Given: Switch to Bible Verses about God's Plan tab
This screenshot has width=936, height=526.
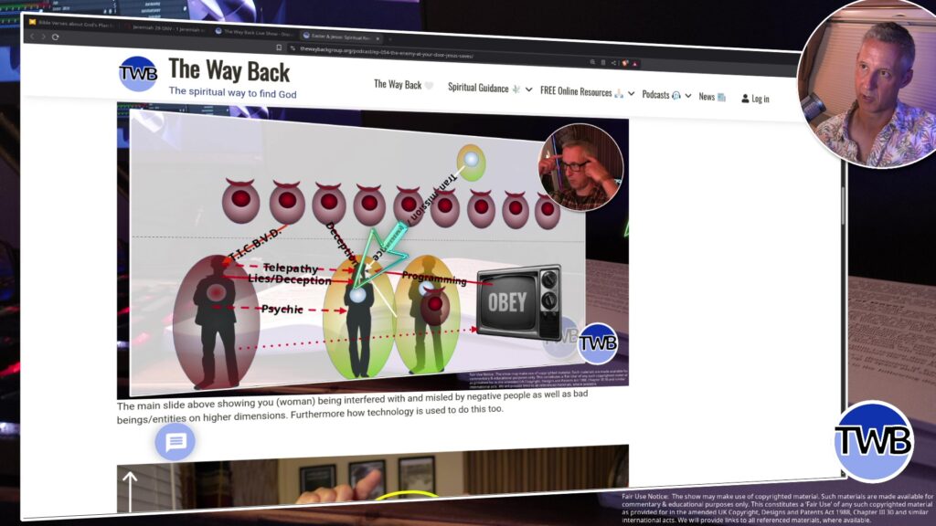Looking at the screenshot, I should tap(71, 24).
